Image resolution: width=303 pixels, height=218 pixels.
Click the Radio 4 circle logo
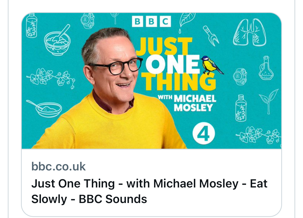coord(204,133)
